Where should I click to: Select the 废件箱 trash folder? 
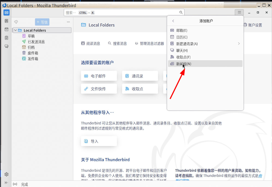(x=30, y=53)
